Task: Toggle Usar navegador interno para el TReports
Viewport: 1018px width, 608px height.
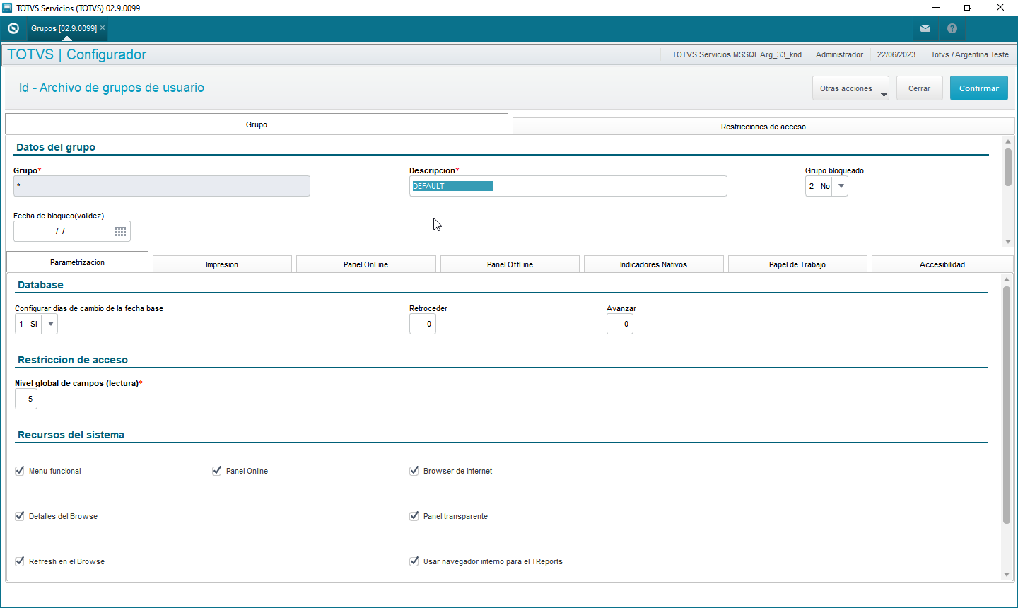Action: [414, 561]
